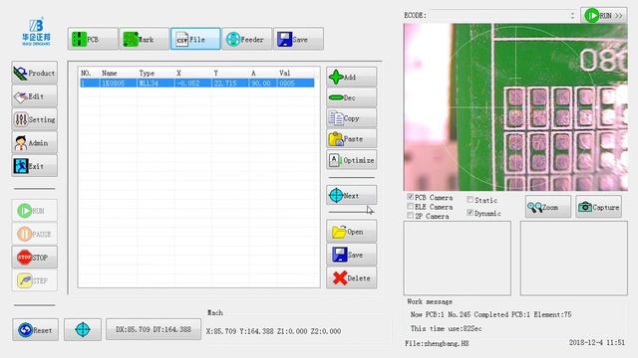The image size is (638, 358).
Task: Click the Optimize button
Action: [352, 160]
